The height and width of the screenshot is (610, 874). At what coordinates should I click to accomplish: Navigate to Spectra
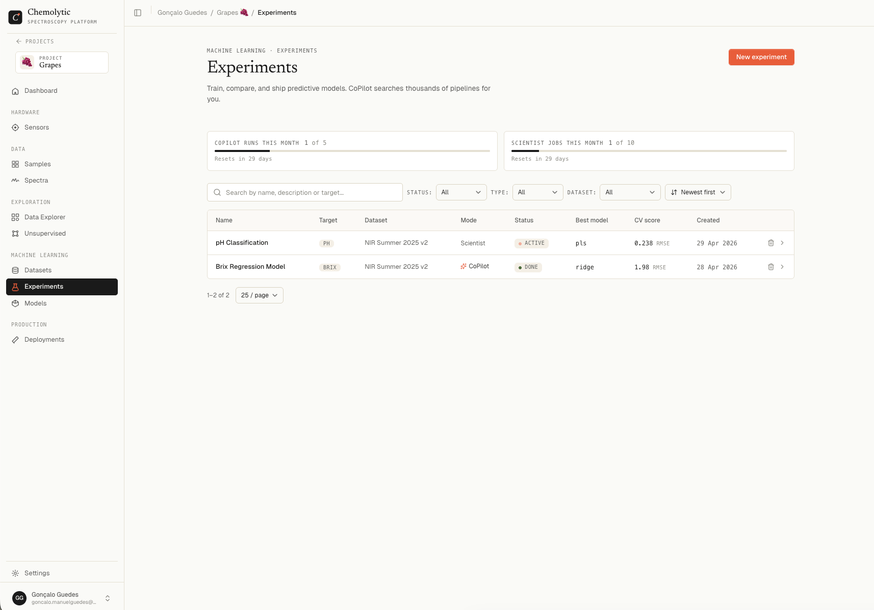62,181
